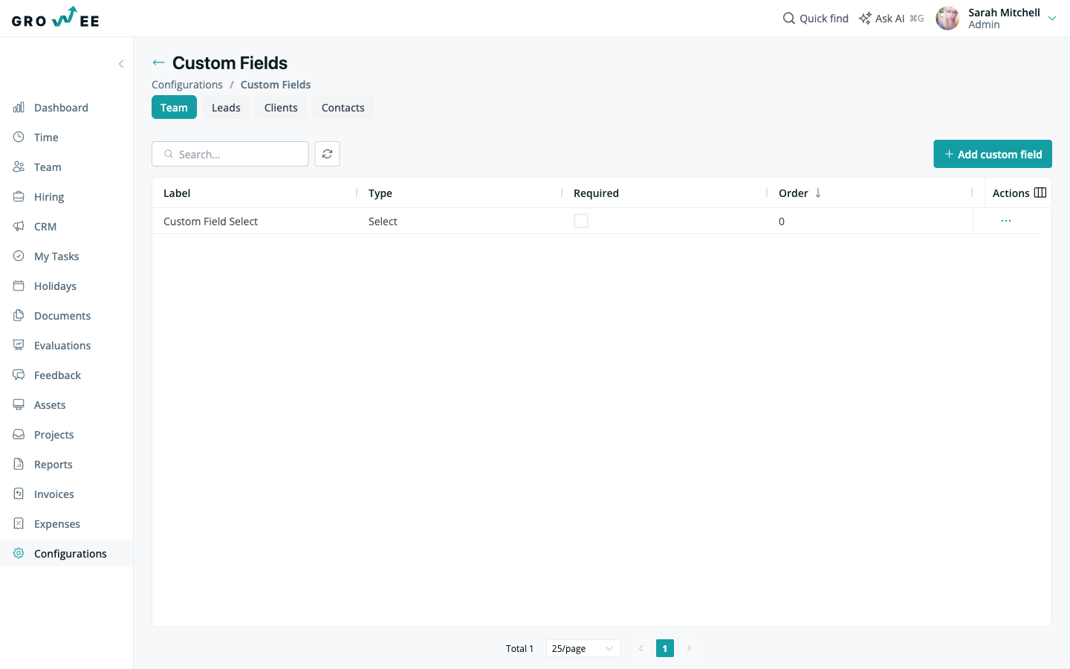Open the 25/page size dropdown

(x=583, y=648)
